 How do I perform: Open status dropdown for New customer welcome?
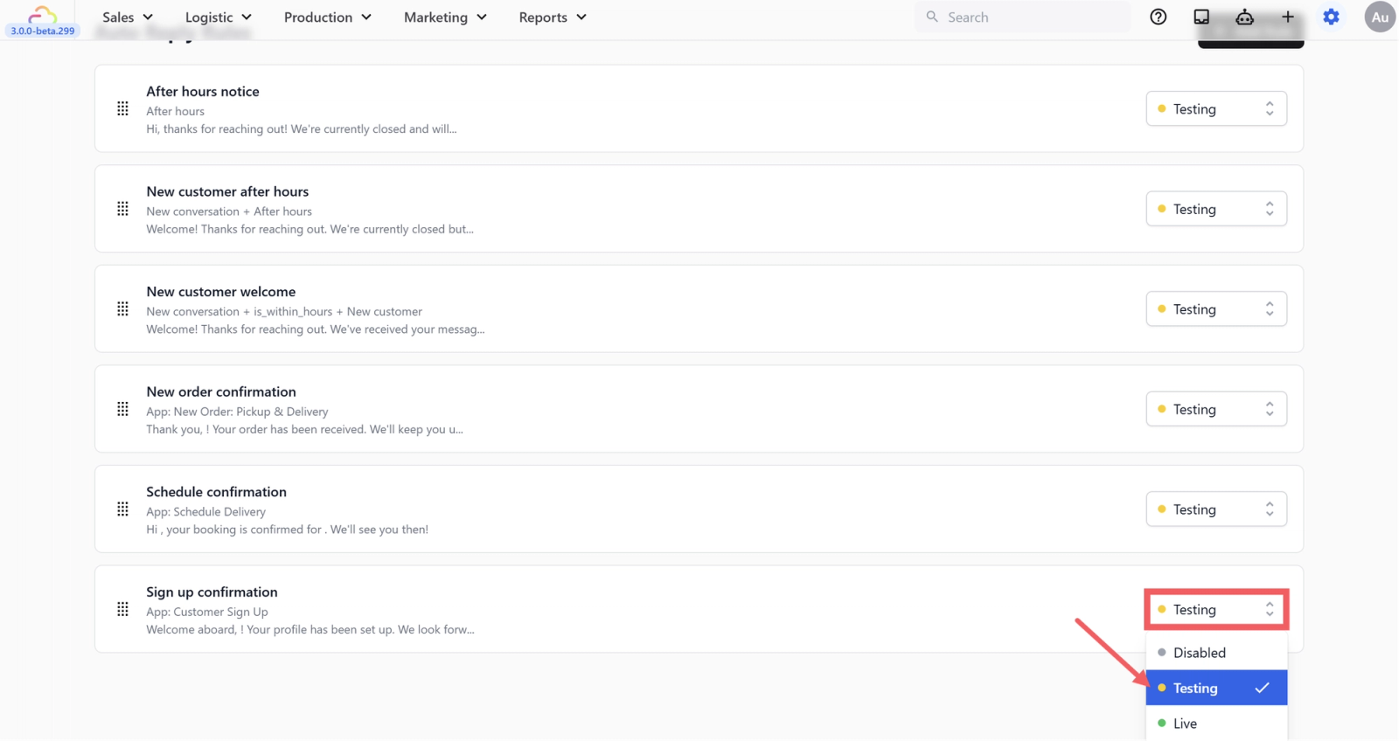pyautogui.click(x=1216, y=308)
